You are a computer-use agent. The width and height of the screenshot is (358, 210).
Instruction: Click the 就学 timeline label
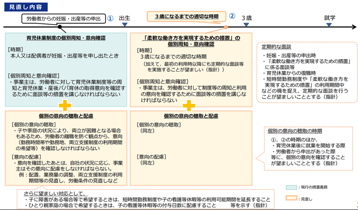click(329, 18)
